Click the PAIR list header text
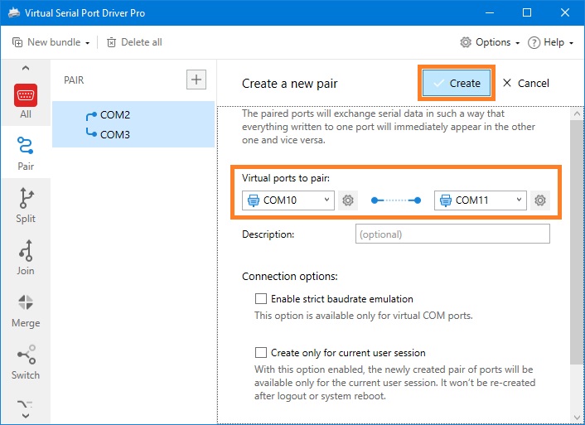The width and height of the screenshot is (585, 425). tap(74, 80)
